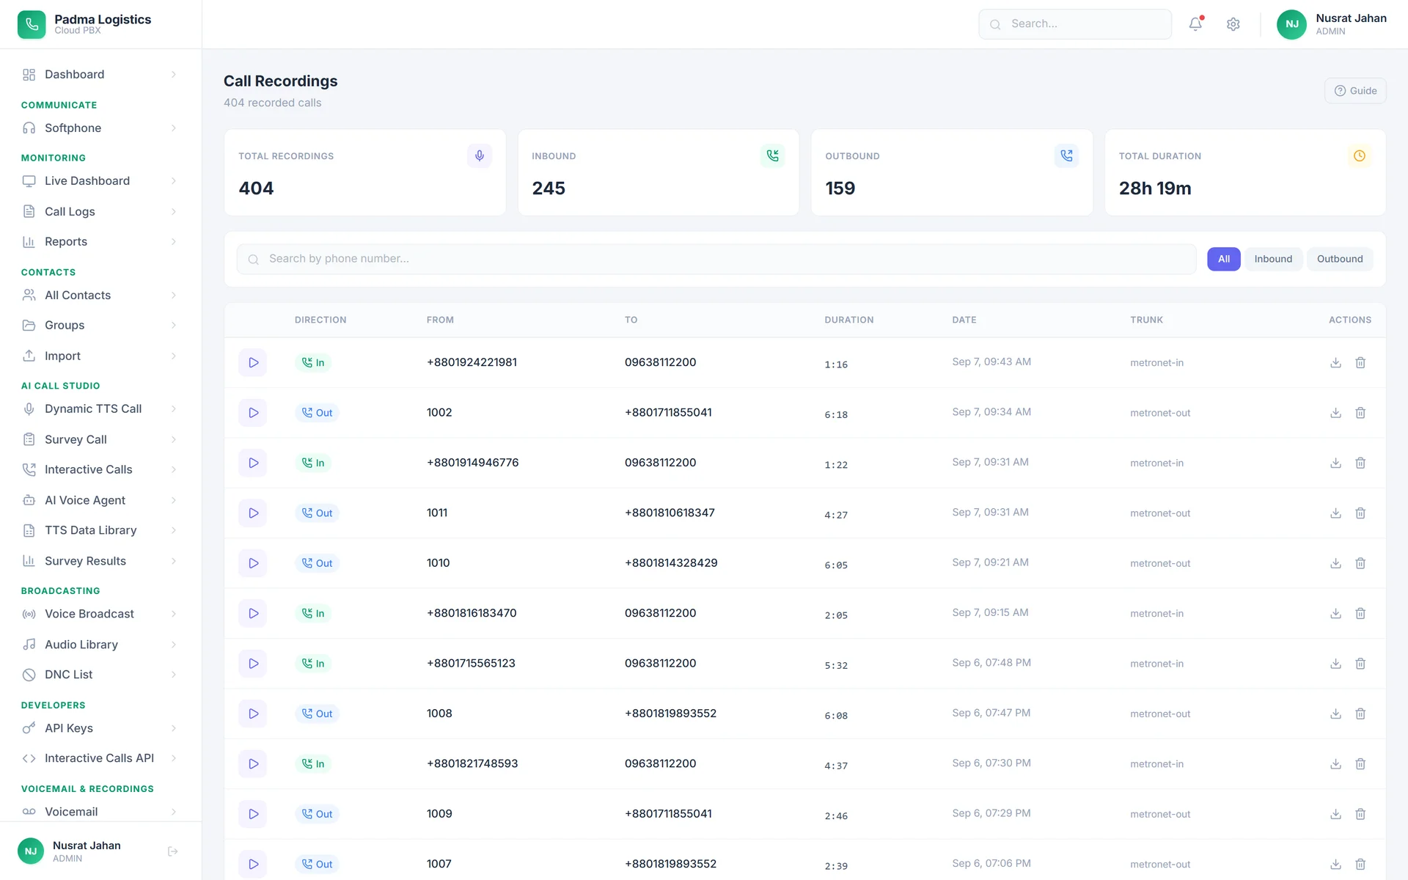Go to Live Dashboard
The height and width of the screenshot is (880, 1408).
point(100,181)
